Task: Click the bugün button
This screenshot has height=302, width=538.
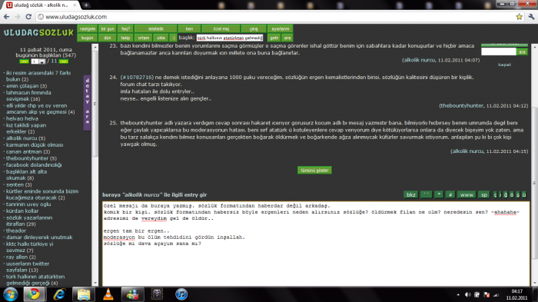Action: tap(87, 38)
